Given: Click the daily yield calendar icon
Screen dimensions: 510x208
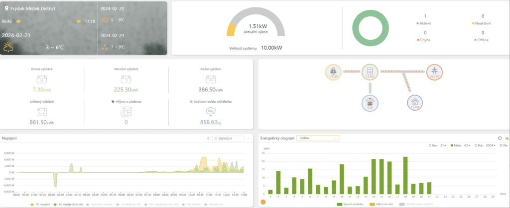Looking at the screenshot, I should click(42, 80).
